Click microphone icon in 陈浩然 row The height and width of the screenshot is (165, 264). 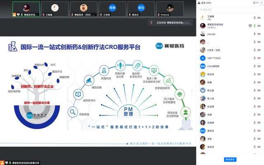pyautogui.click(x=255, y=74)
